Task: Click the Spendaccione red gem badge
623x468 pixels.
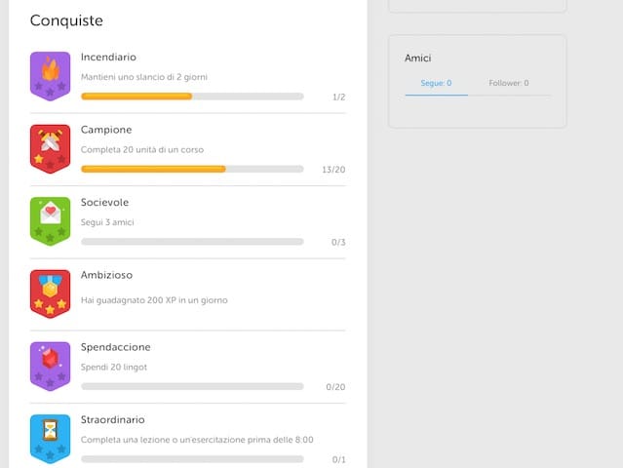Action: point(50,366)
